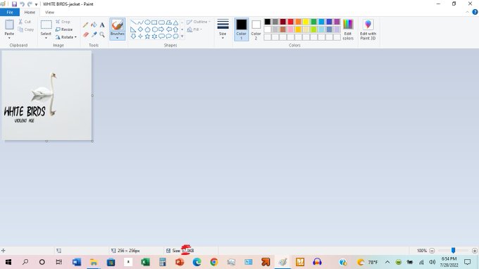The image size is (479, 269).
Task: Open the shape Fill dropdown
Action: pyautogui.click(x=194, y=30)
